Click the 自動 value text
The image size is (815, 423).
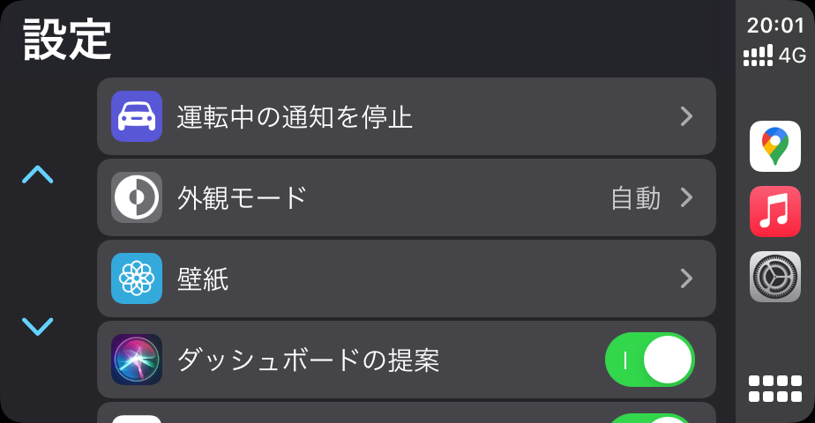(x=636, y=197)
